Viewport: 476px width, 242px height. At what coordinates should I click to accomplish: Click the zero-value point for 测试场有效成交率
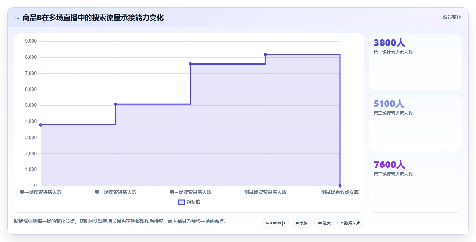(x=340, y=186)
